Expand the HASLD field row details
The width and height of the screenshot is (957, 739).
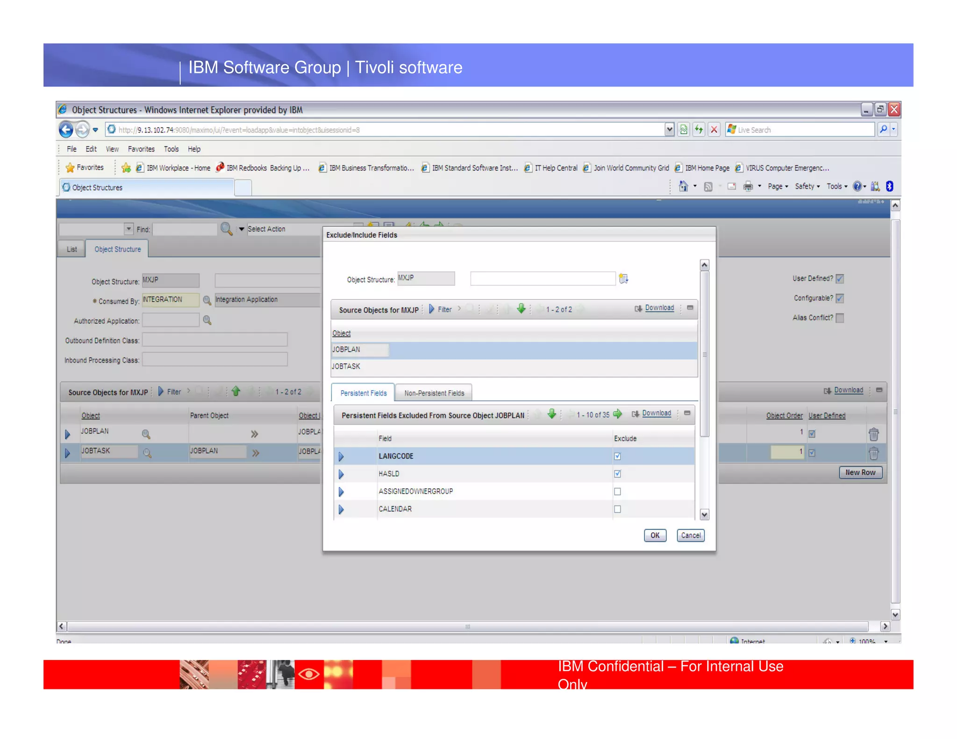tap(341, 474)
